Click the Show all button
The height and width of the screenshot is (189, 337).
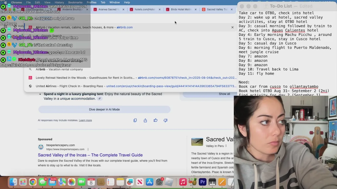pos(224,94)
